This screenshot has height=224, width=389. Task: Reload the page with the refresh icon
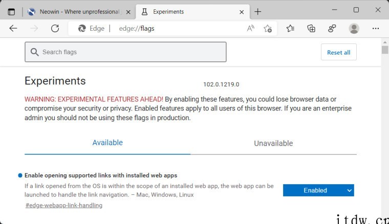point(55,29)
